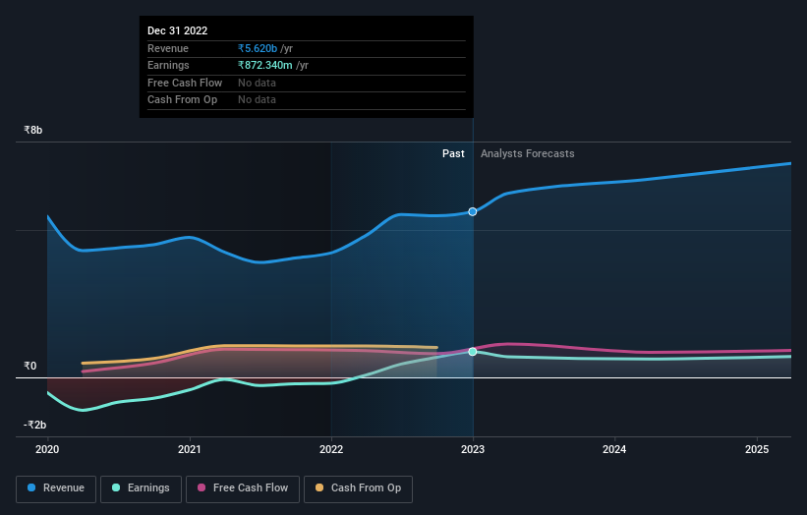Screen dimensions: 807x515
Task: Click the 2020 x-axis label
Action: (47, 450)
